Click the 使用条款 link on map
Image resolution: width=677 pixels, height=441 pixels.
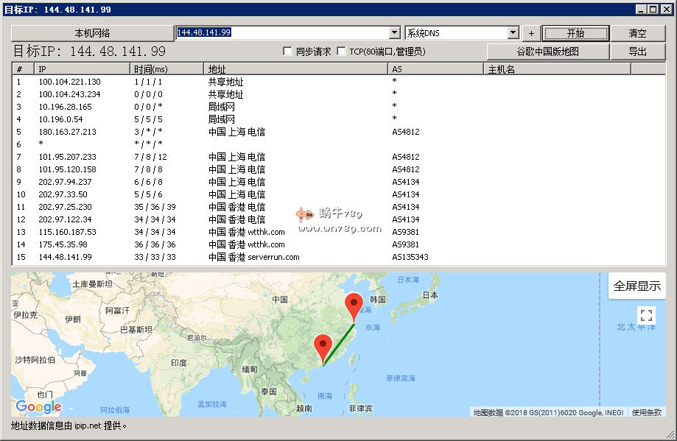[x=646, y=412]
